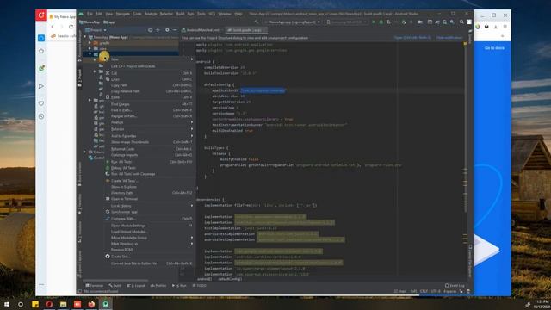Click the Android Studio icon in the taskbar
This screenshot has height=310, width=551.
(x=105, y=304)
